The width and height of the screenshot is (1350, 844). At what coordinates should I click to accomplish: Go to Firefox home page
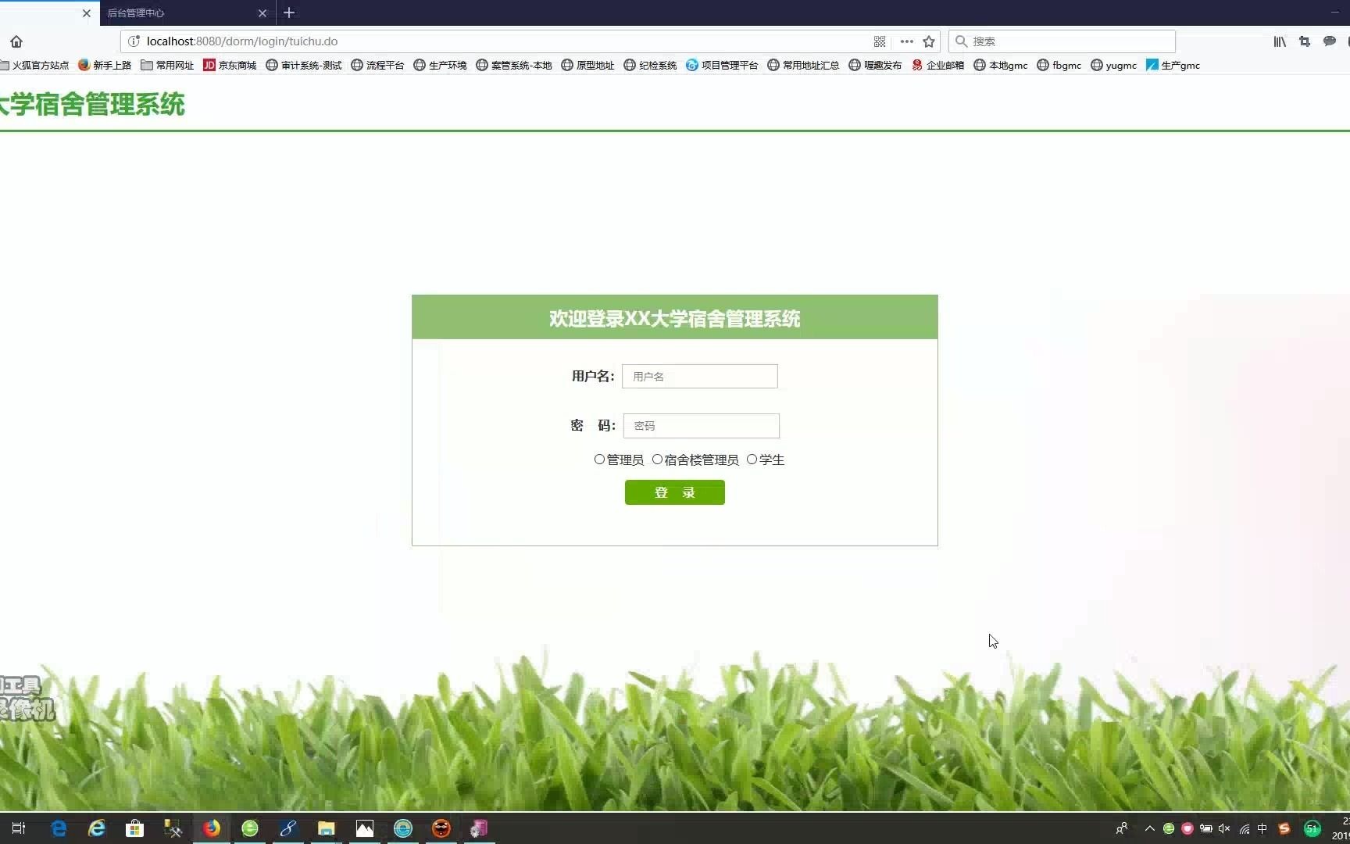coord(16,41)
